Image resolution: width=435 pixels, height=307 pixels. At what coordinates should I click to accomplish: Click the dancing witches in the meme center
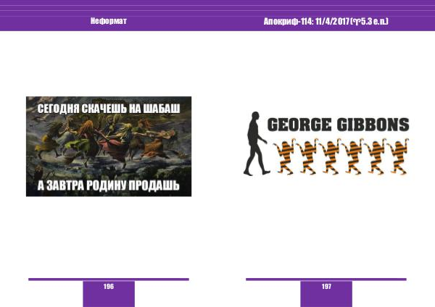point(109,145)
